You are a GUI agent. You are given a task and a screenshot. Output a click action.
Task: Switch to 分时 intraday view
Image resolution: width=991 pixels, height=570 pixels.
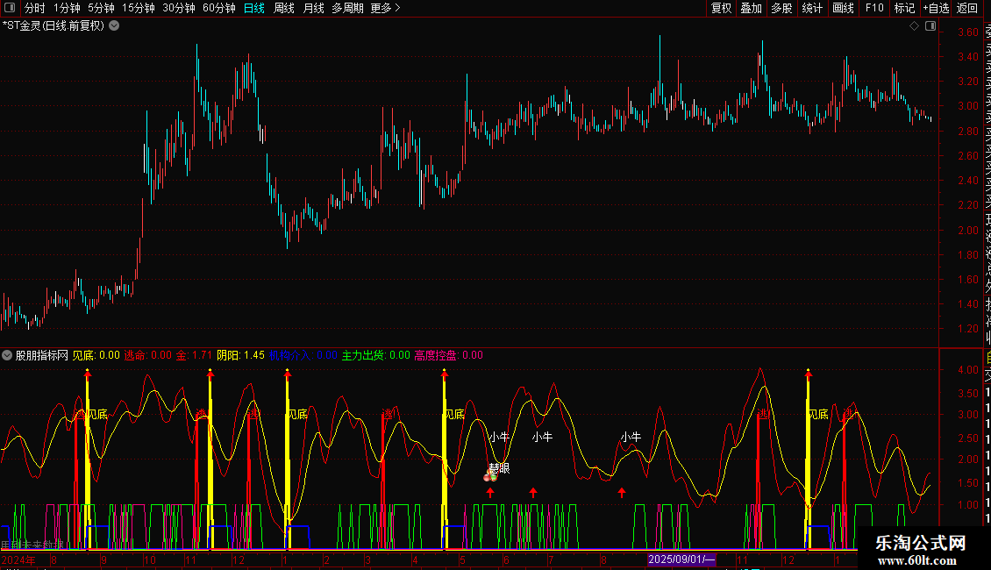click(x=35, y=8)
